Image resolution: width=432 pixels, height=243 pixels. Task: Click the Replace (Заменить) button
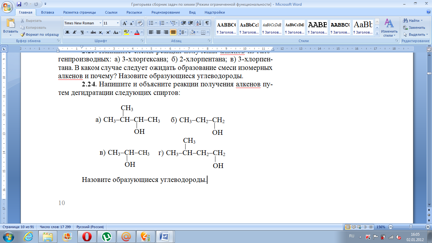point(414,28)
